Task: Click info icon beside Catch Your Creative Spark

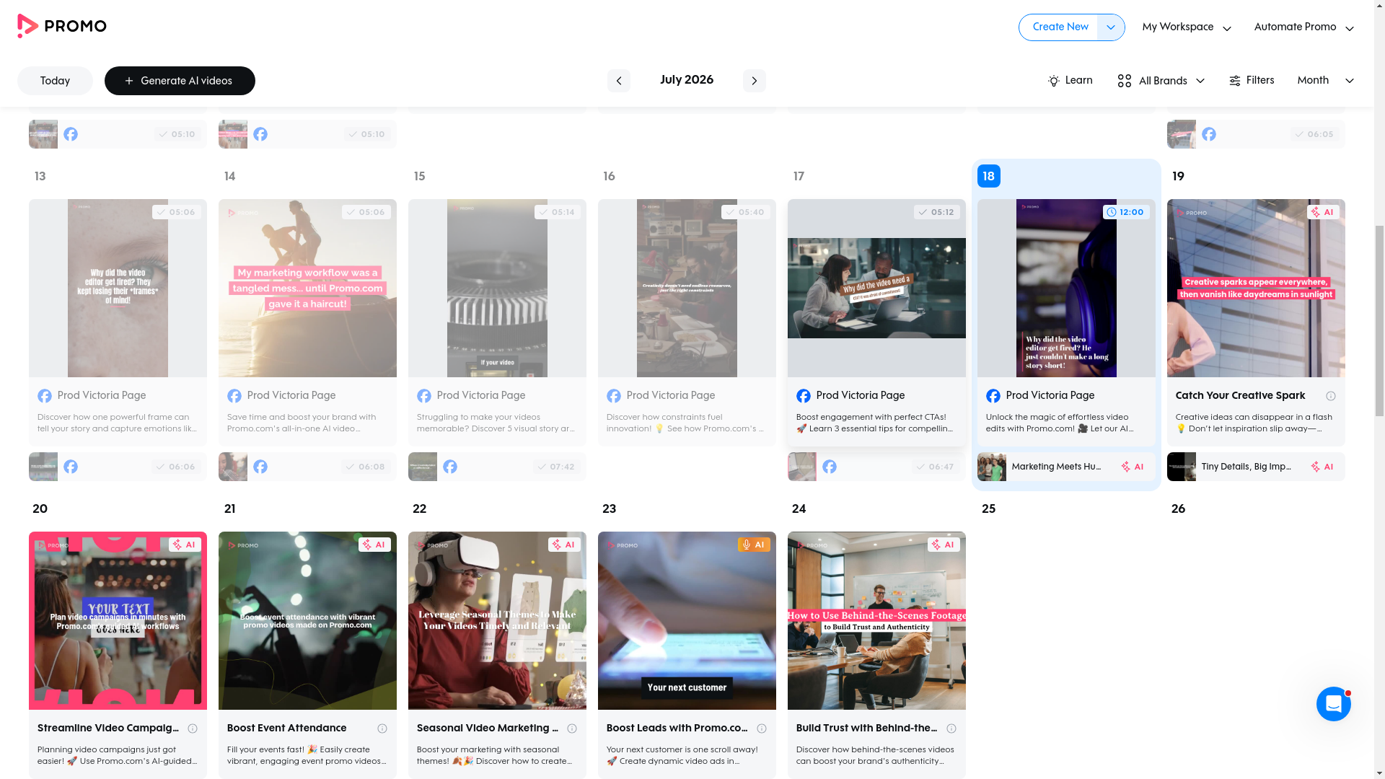Action: pyautogui.click(x=1330, y=396)
